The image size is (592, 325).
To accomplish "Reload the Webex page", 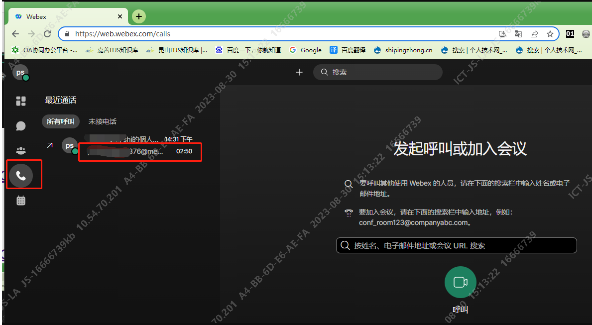I will click(x=47, y=33).
